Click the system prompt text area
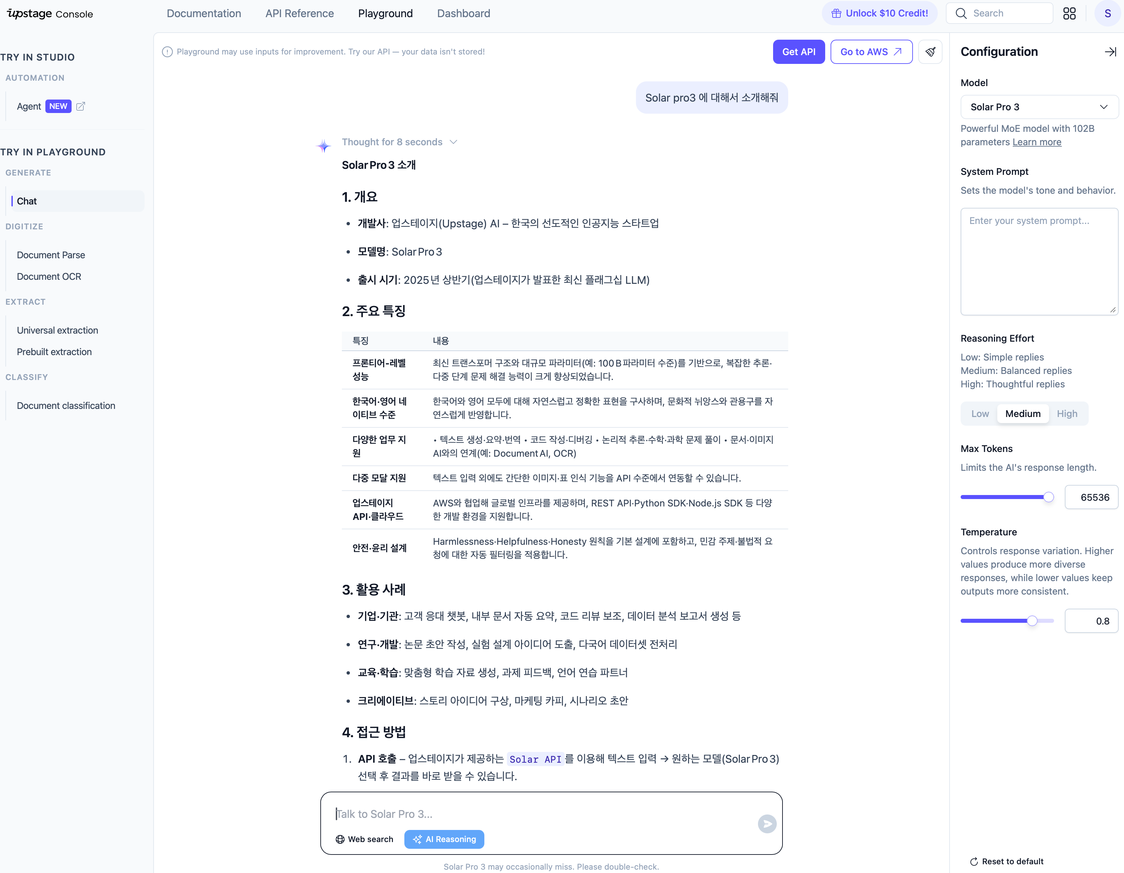Viewport: 1124px width, 873px height. tap(1039, 261)
